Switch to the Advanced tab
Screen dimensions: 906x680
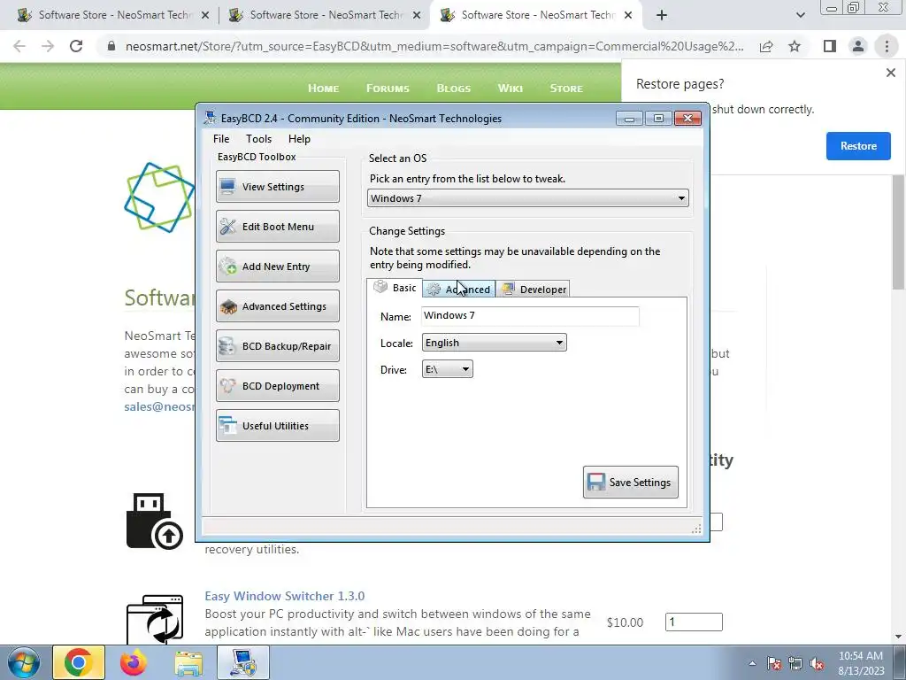[x=459, y=290]
